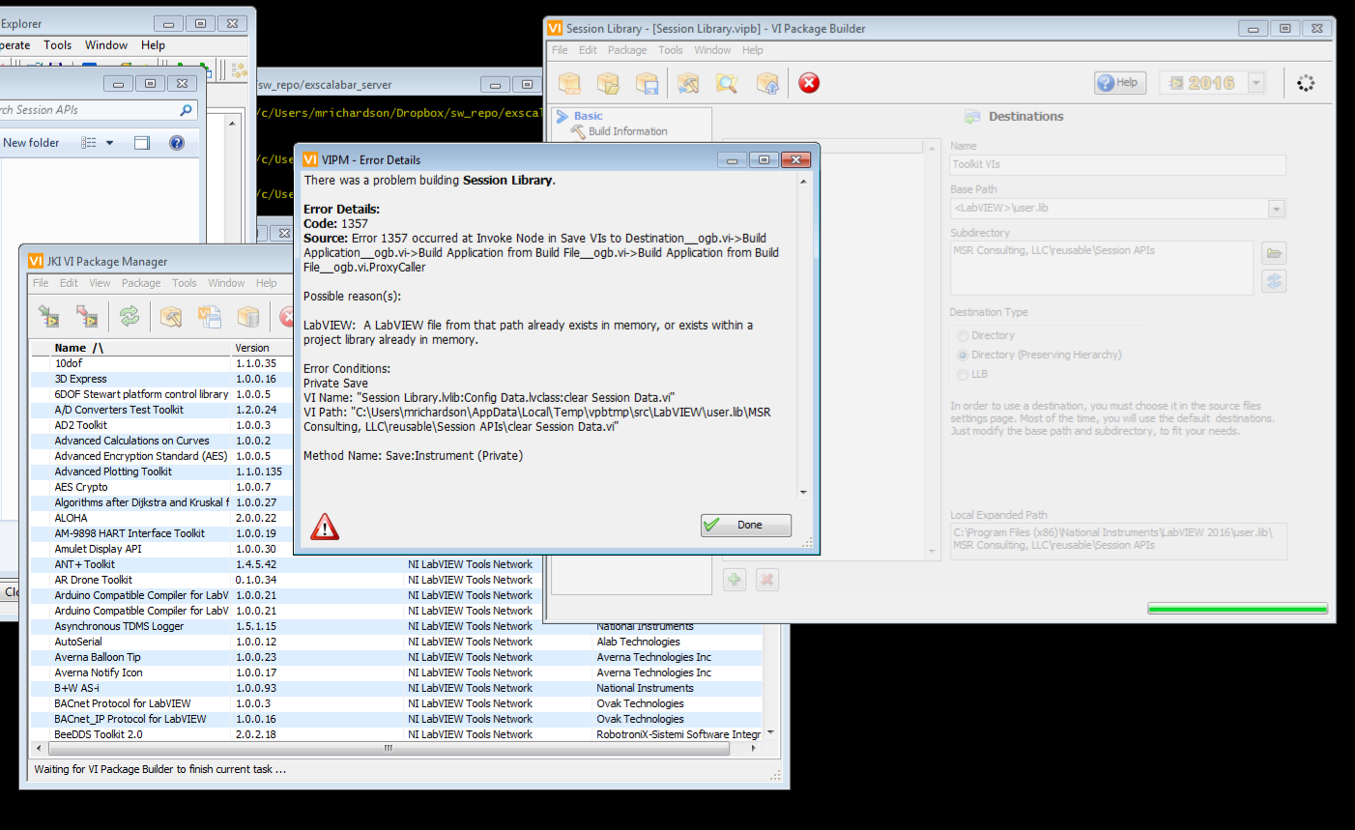Click the Open Package build spec icon in Package Builder

[608, 83]
